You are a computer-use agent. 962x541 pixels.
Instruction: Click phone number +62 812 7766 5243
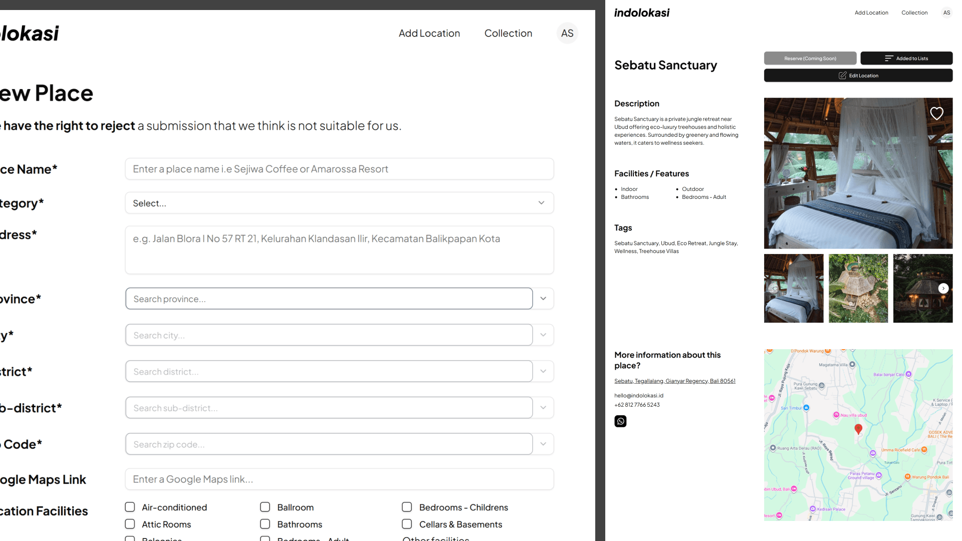tap(637, 405)
